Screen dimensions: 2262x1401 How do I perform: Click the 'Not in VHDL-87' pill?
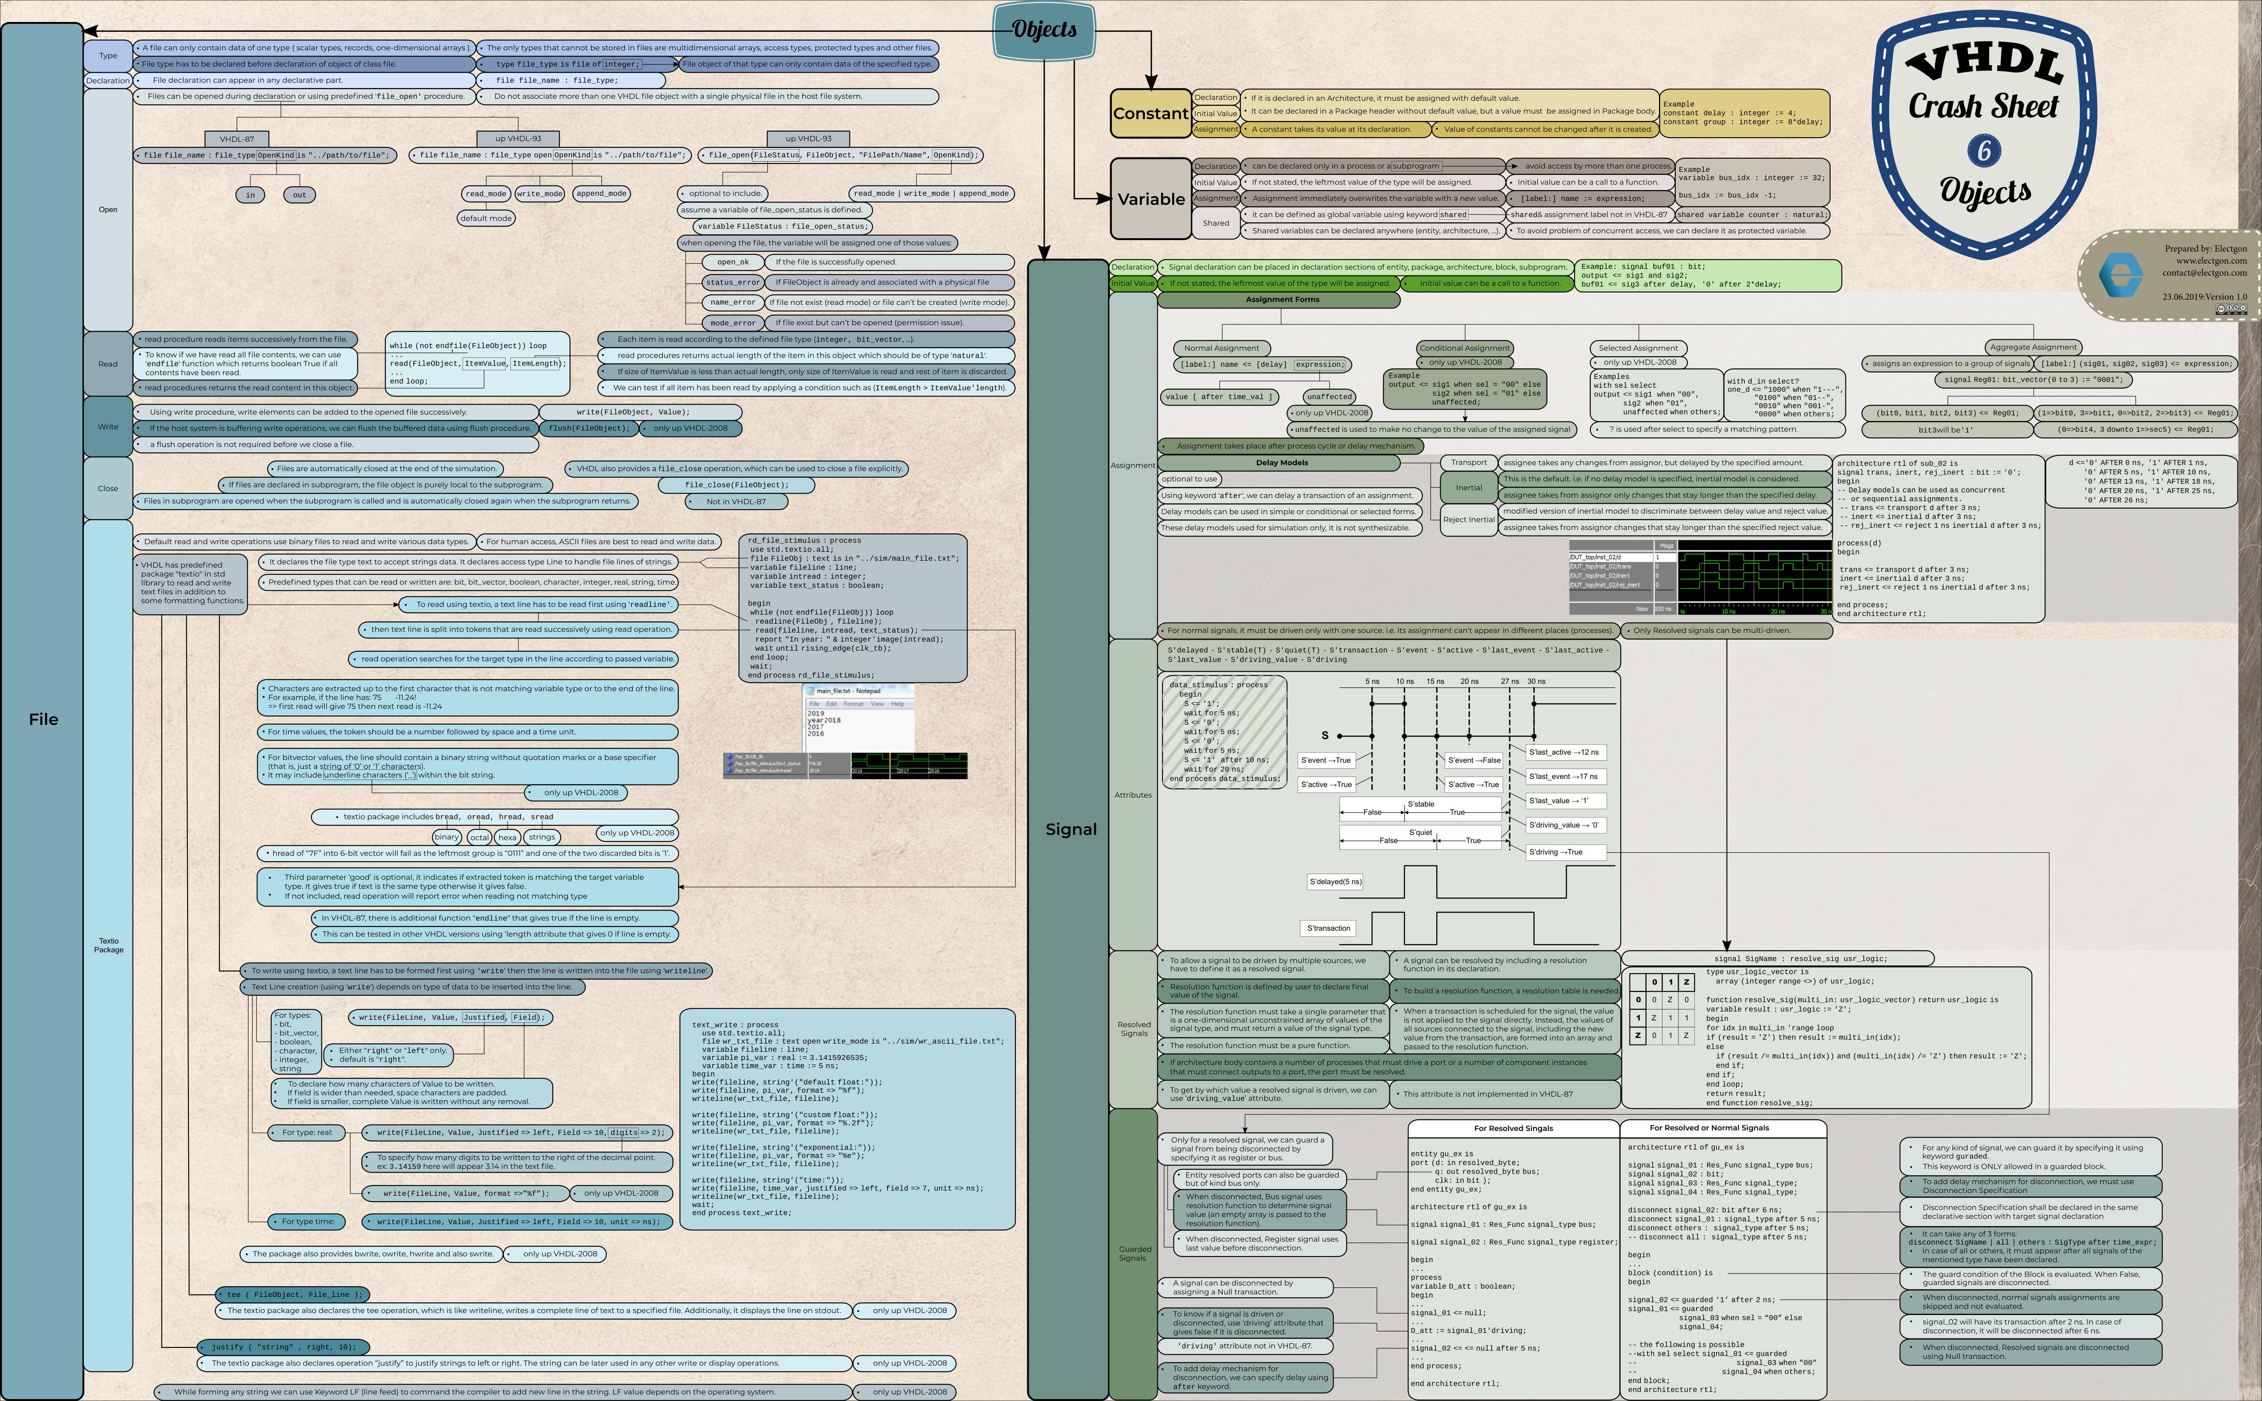(x=736, y=501)
